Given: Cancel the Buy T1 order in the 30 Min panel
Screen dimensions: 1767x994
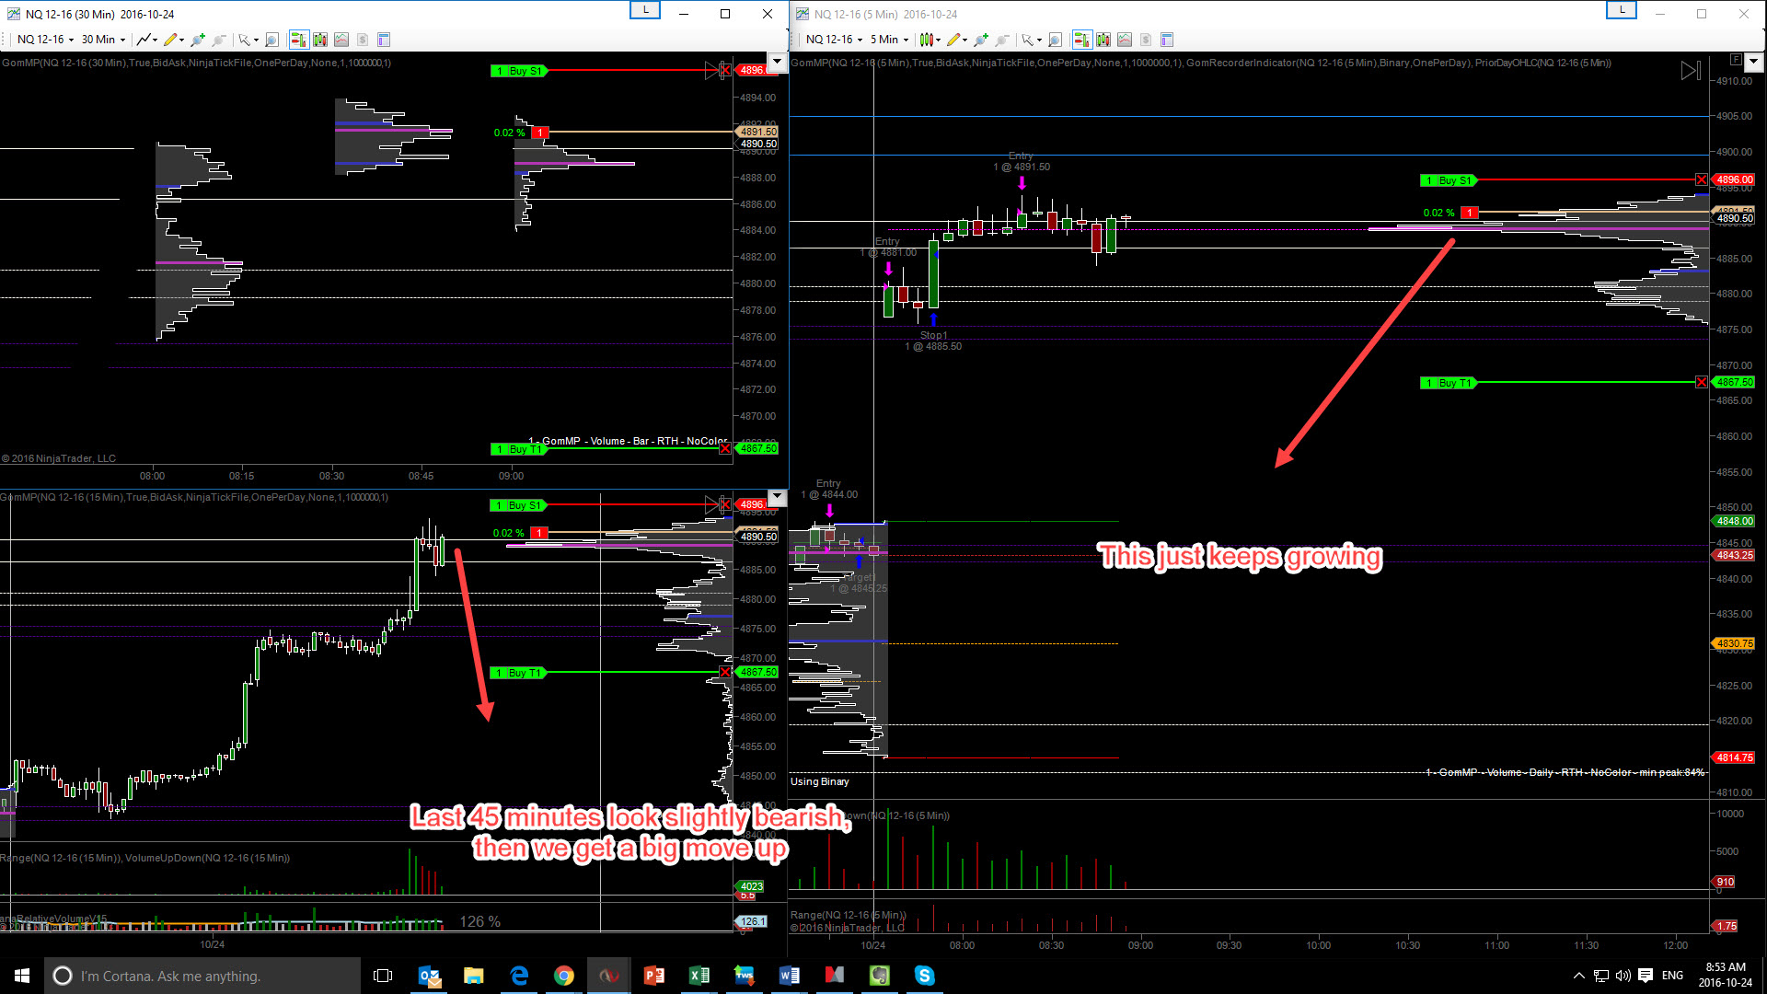Looking at the screenshot, I should [725, 449].
